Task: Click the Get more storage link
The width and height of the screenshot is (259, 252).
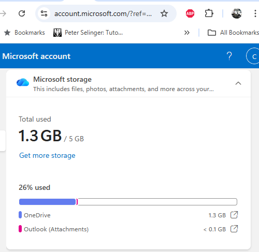Action: tap(47, 155)
